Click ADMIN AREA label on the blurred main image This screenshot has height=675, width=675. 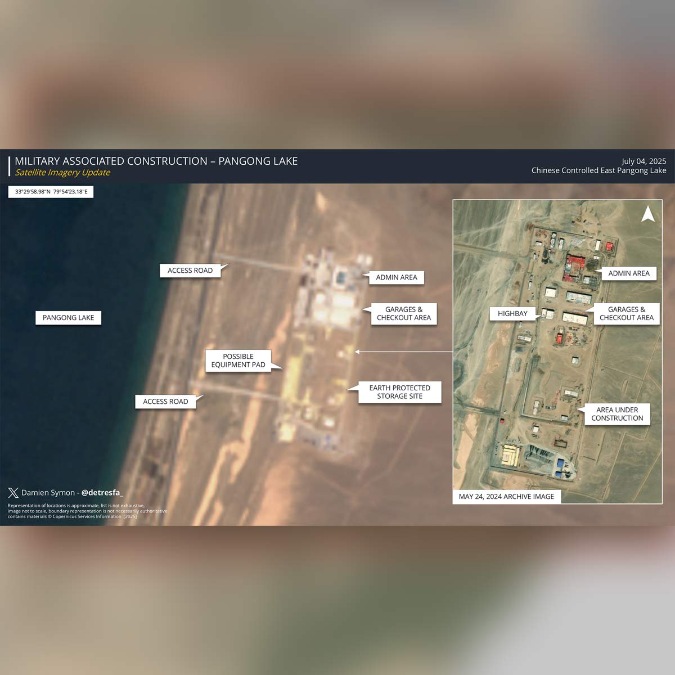click(397, 277)
